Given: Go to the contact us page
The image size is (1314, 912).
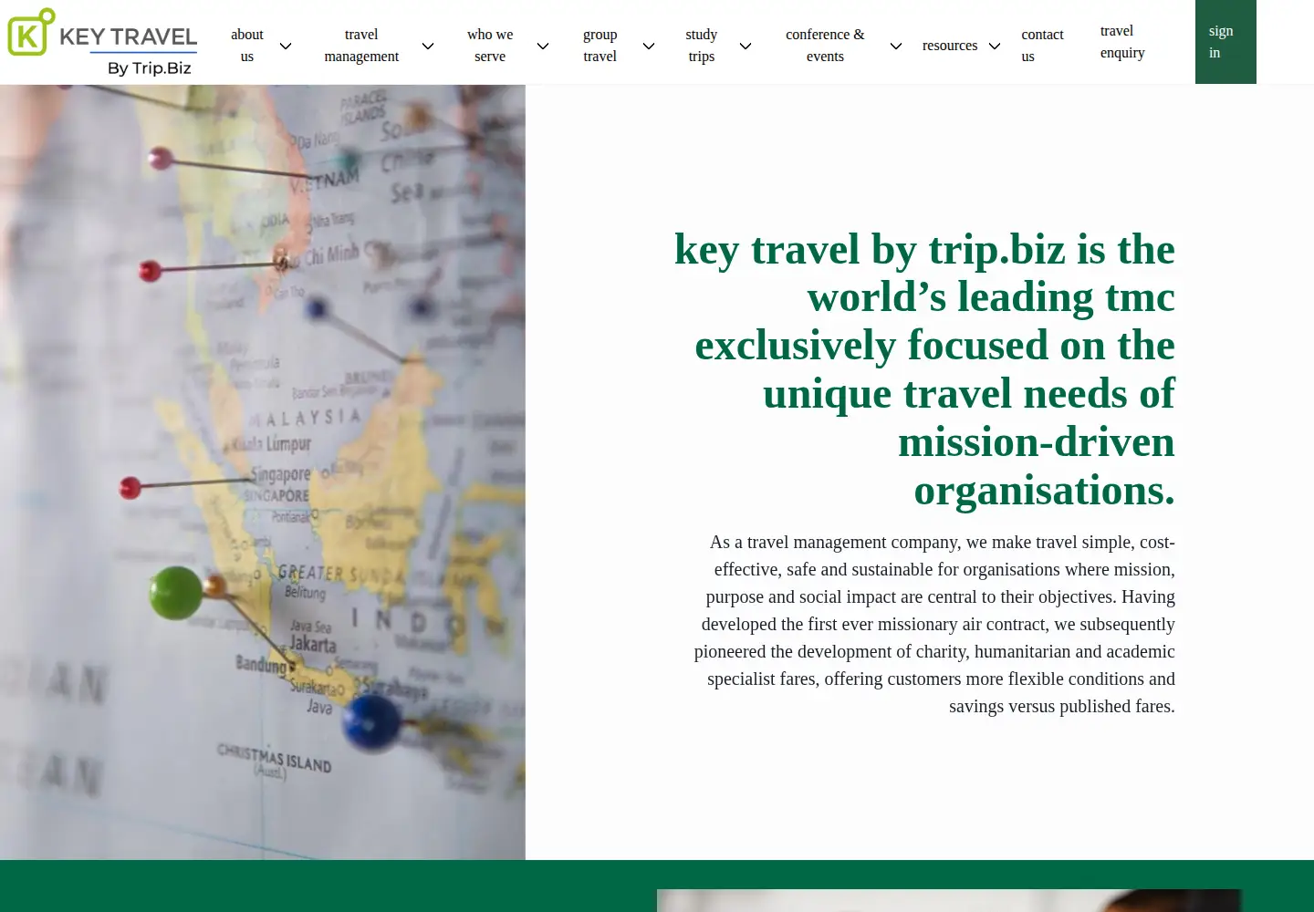Looking at the screenshot, I should click(1042, 46).
